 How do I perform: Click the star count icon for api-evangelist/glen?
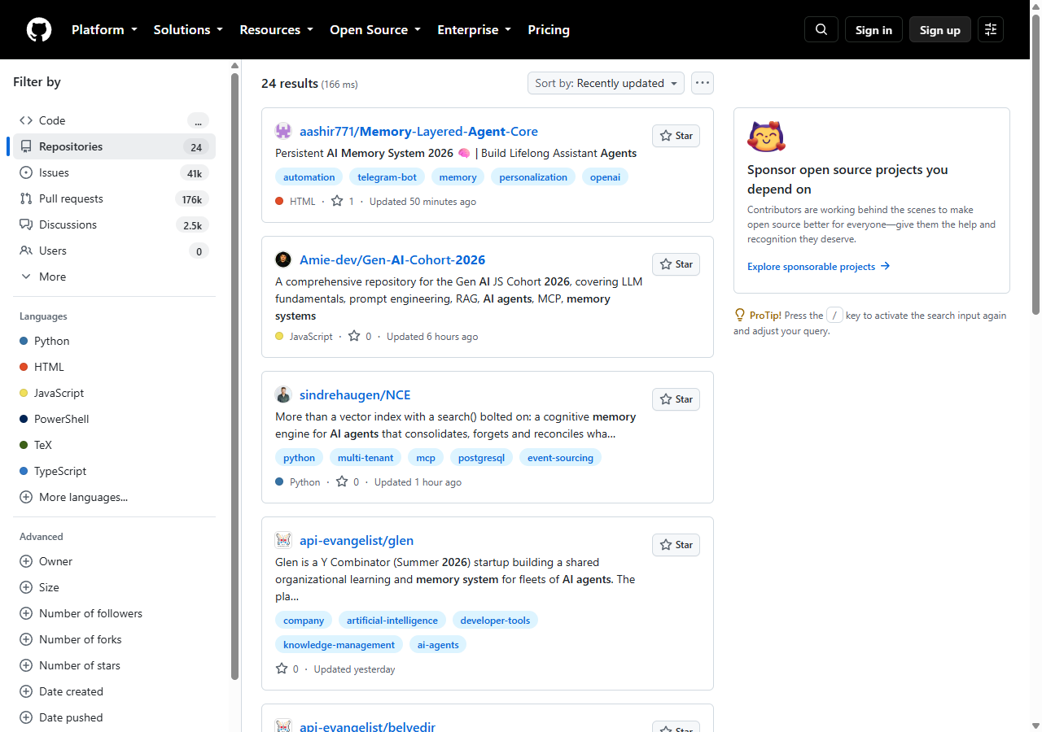[282, 669]
